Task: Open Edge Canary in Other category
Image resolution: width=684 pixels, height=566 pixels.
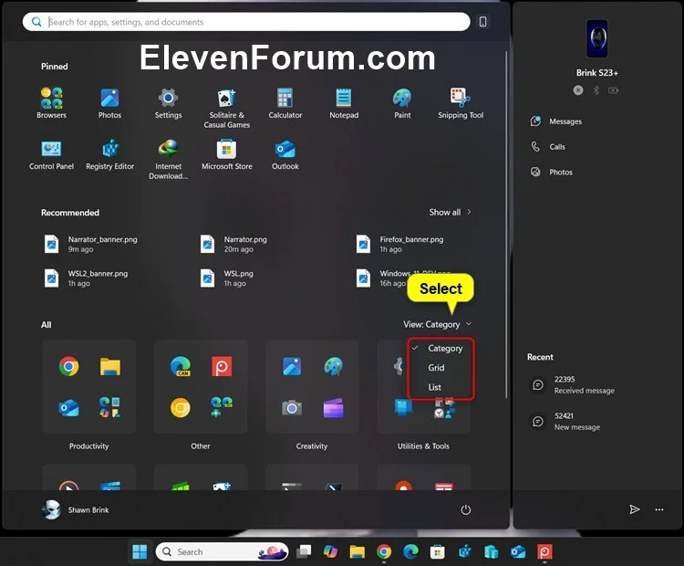Action: [181, 366]
